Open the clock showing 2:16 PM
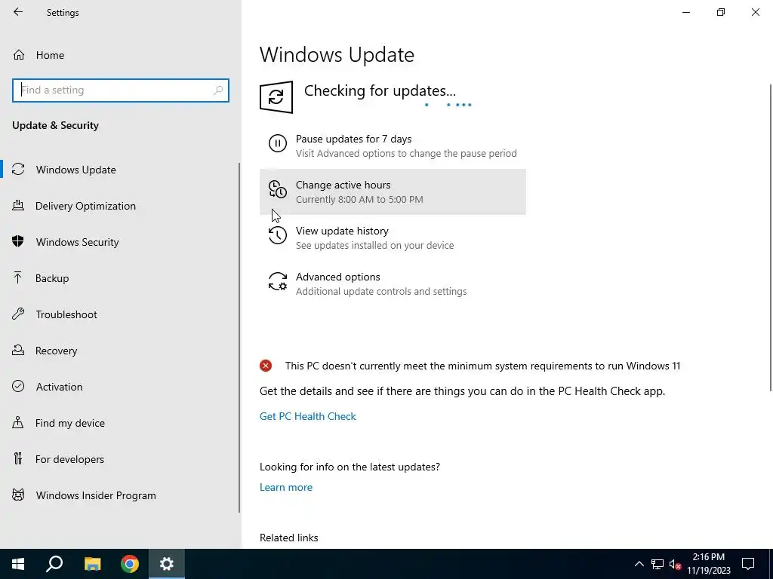 [708, 564]
